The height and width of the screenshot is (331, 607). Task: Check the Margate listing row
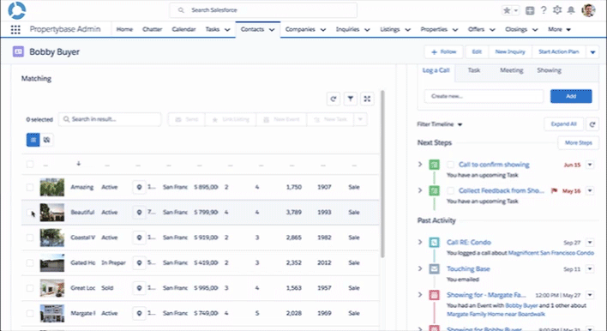tap(30, 313)
